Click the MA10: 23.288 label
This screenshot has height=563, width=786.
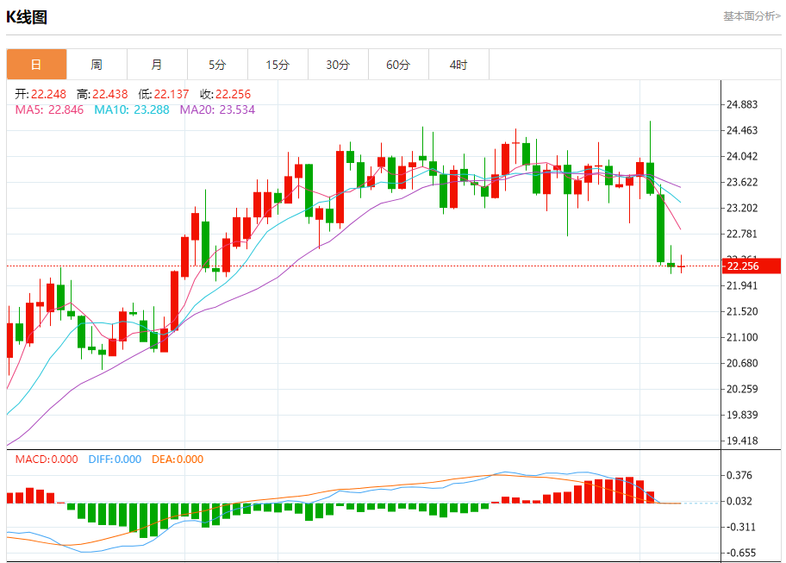tap(132, 109)
